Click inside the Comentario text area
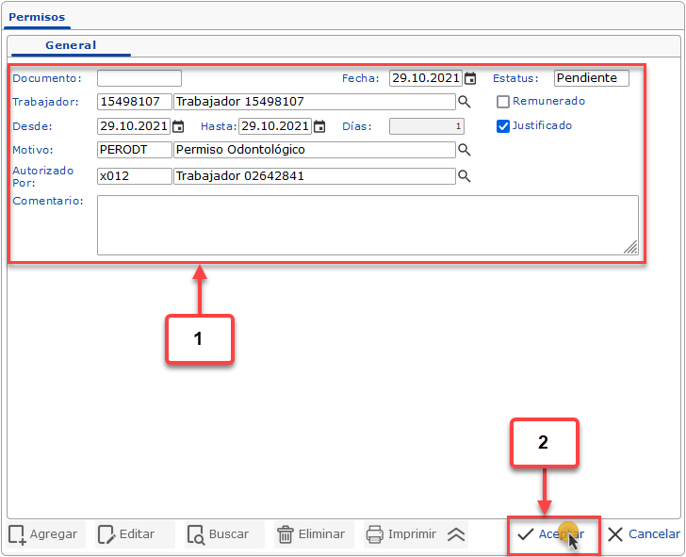This screenshot has width=686, height=557. (367, 225)
